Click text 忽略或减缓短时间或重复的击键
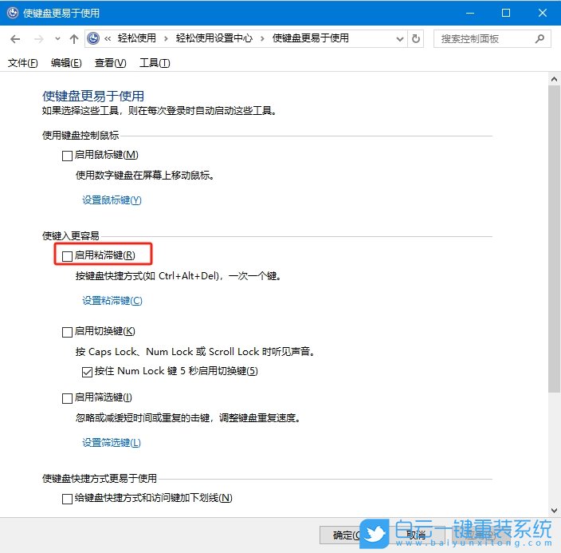Image resolution: width=561 pixels, height=553 pixels. tap(143, 418)
